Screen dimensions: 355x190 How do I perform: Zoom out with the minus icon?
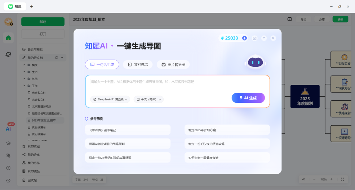pos(314,179)
